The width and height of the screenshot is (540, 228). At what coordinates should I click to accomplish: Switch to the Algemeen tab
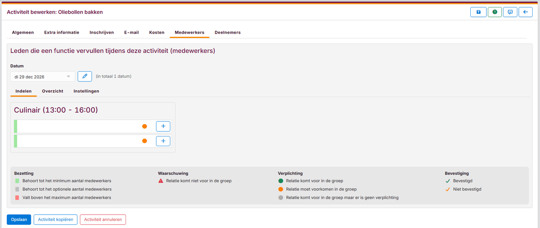click(x=23, y=33)
